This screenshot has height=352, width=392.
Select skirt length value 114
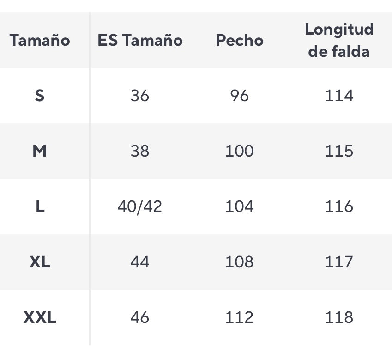[x=339, y=96]
